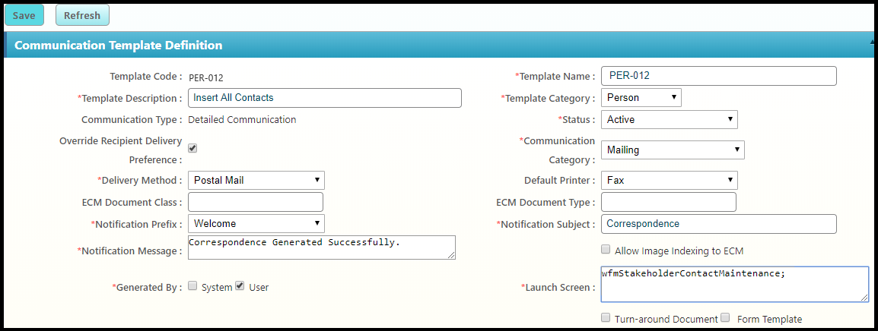Tick the Turn-around Document checkbox
Image resolution: width=878 pixels, height=331 pixels.
tap(606, 318)
